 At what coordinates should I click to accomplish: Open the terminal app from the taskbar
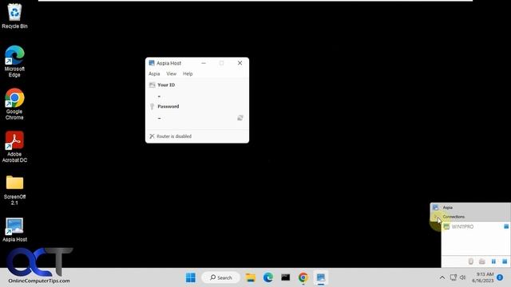pos(286,277)
